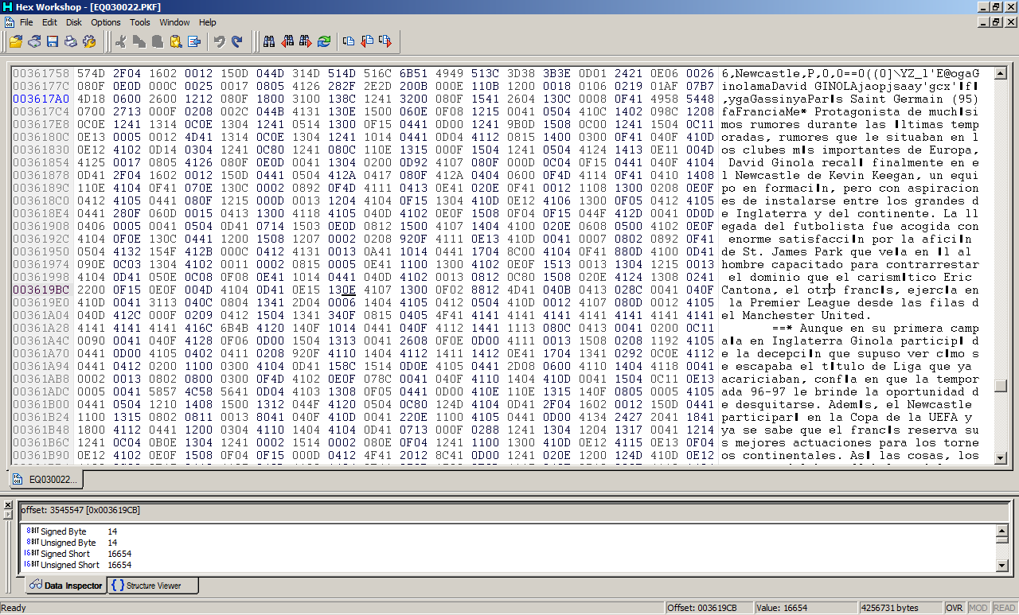
Task: Click the Hex Workshop title bar app icon
Action: click(7, 7)
